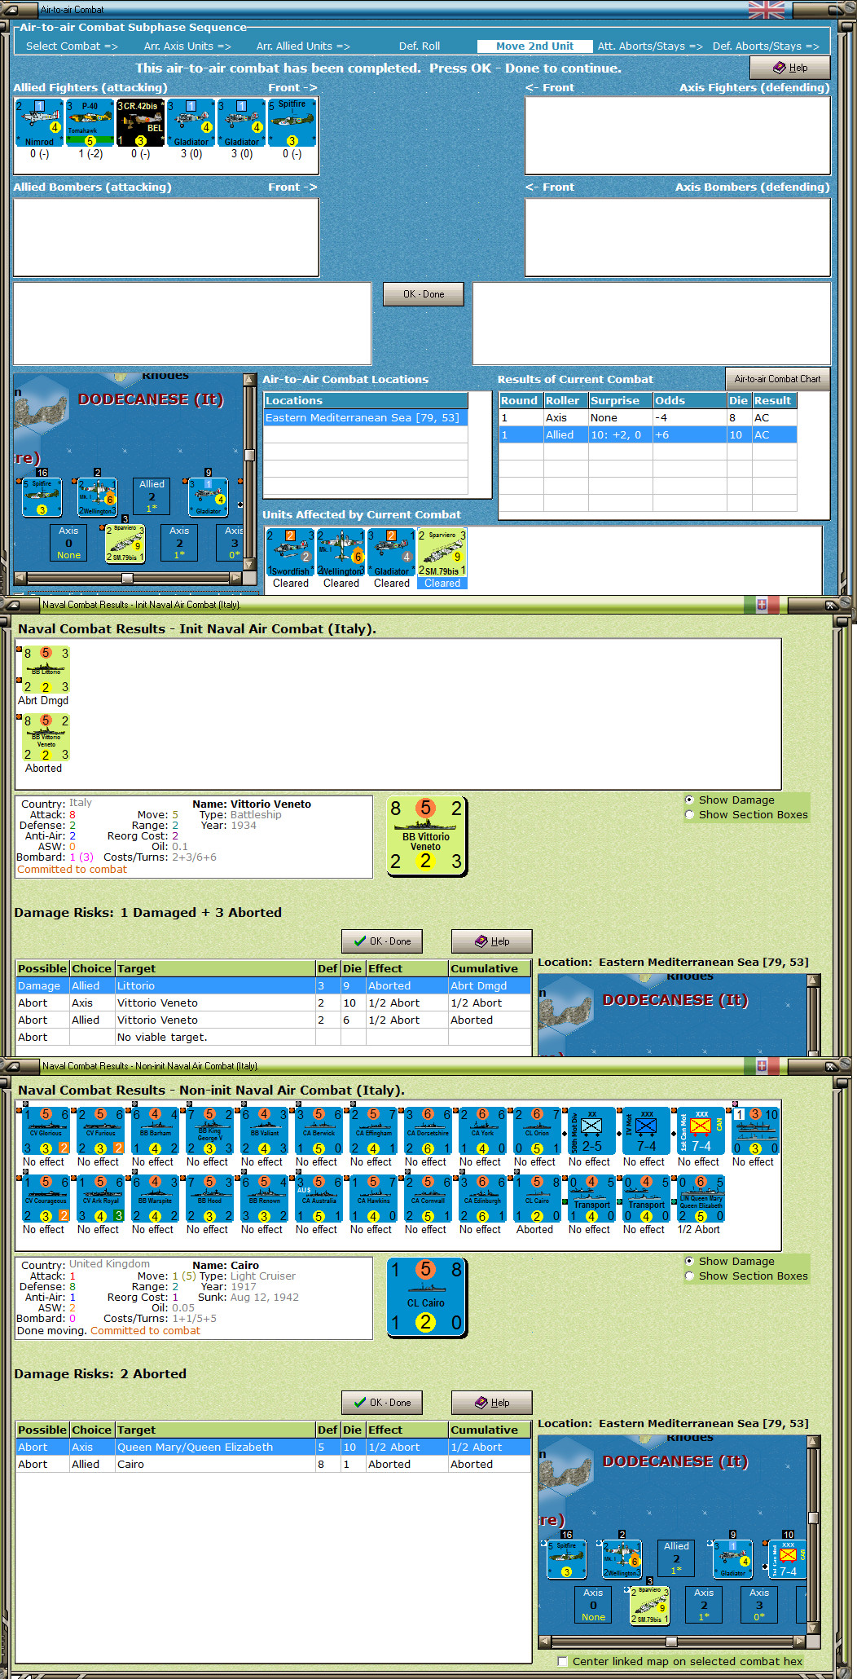
Task: Select Abort Allied Cairo row
Action: tap(274, 1465)
